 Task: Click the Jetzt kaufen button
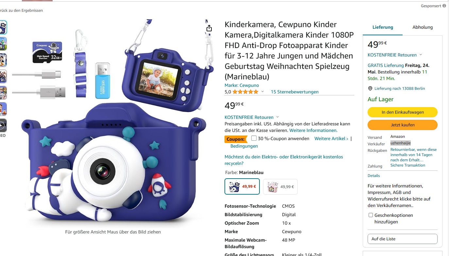pyautogui.click(x=403, y=125)
